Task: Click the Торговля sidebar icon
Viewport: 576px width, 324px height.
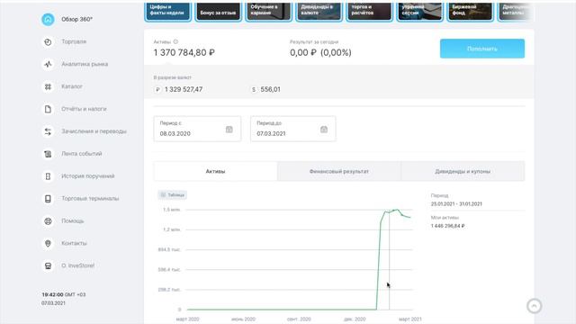Action: click(x=48, y=42)
